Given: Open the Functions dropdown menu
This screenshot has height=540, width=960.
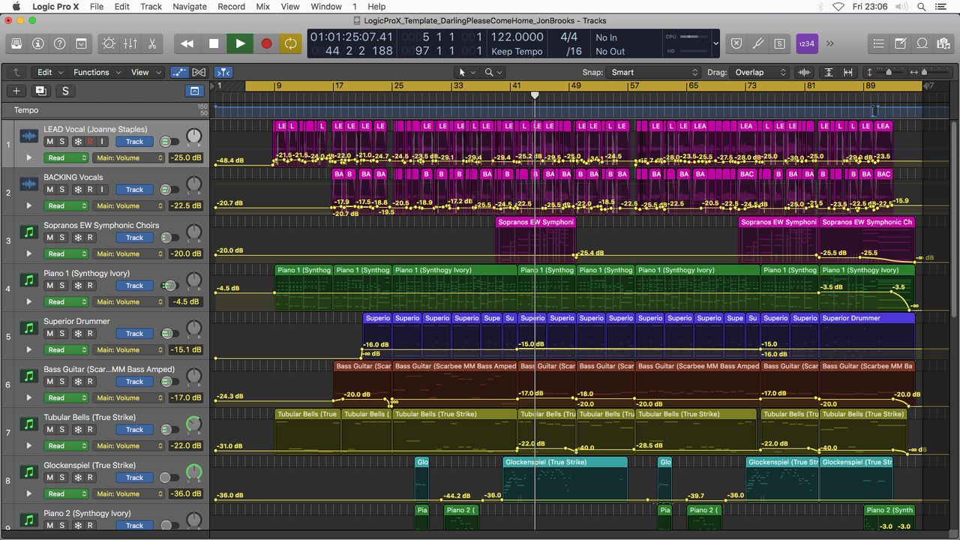Looking at the screenshot, I should pos(96,72).
